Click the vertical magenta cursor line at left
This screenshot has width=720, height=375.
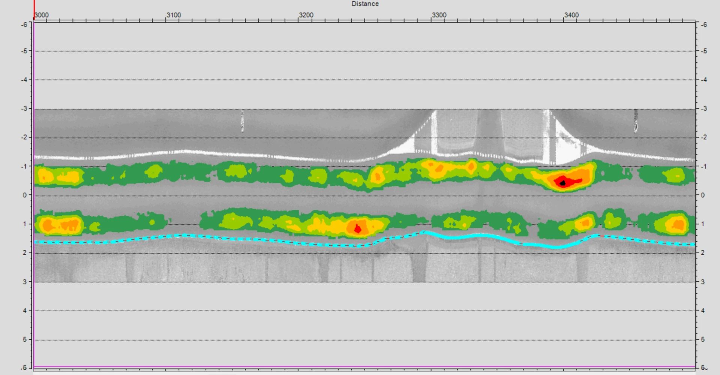tap(34, 187)
